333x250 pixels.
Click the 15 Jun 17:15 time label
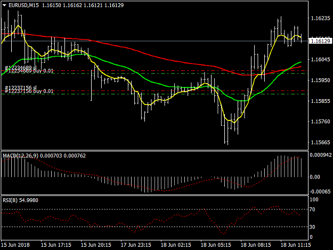pyautogui.click(x=56, y=245)
